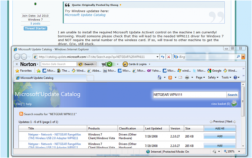The height and width of the screenshot is (158, 252).
Task: Click the orange RSS Feeds icon in command bar
Action: [170, 77]
